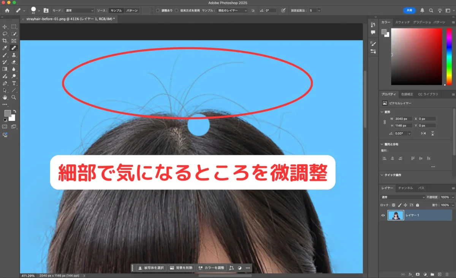The height and width of the screenshot is (278, 456).
Task: Collapse the 変形 section
Action: point(382,112)
